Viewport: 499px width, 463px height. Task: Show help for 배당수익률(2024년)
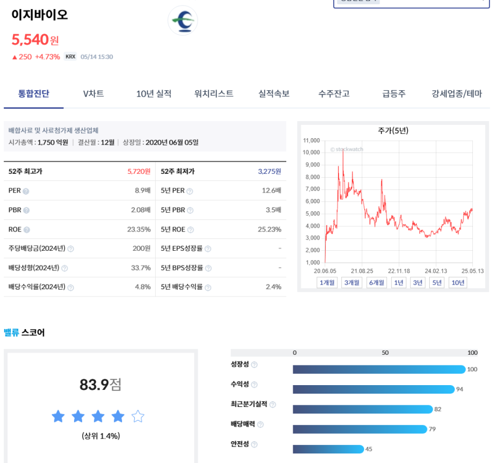(x=71, y=288)
